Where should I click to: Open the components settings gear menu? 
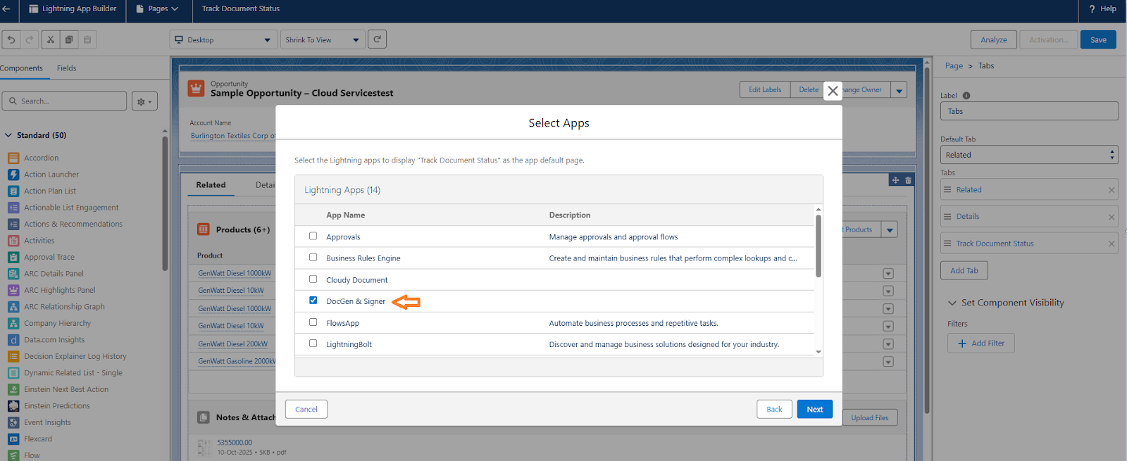pyautogui.click(x=144, y=101)
